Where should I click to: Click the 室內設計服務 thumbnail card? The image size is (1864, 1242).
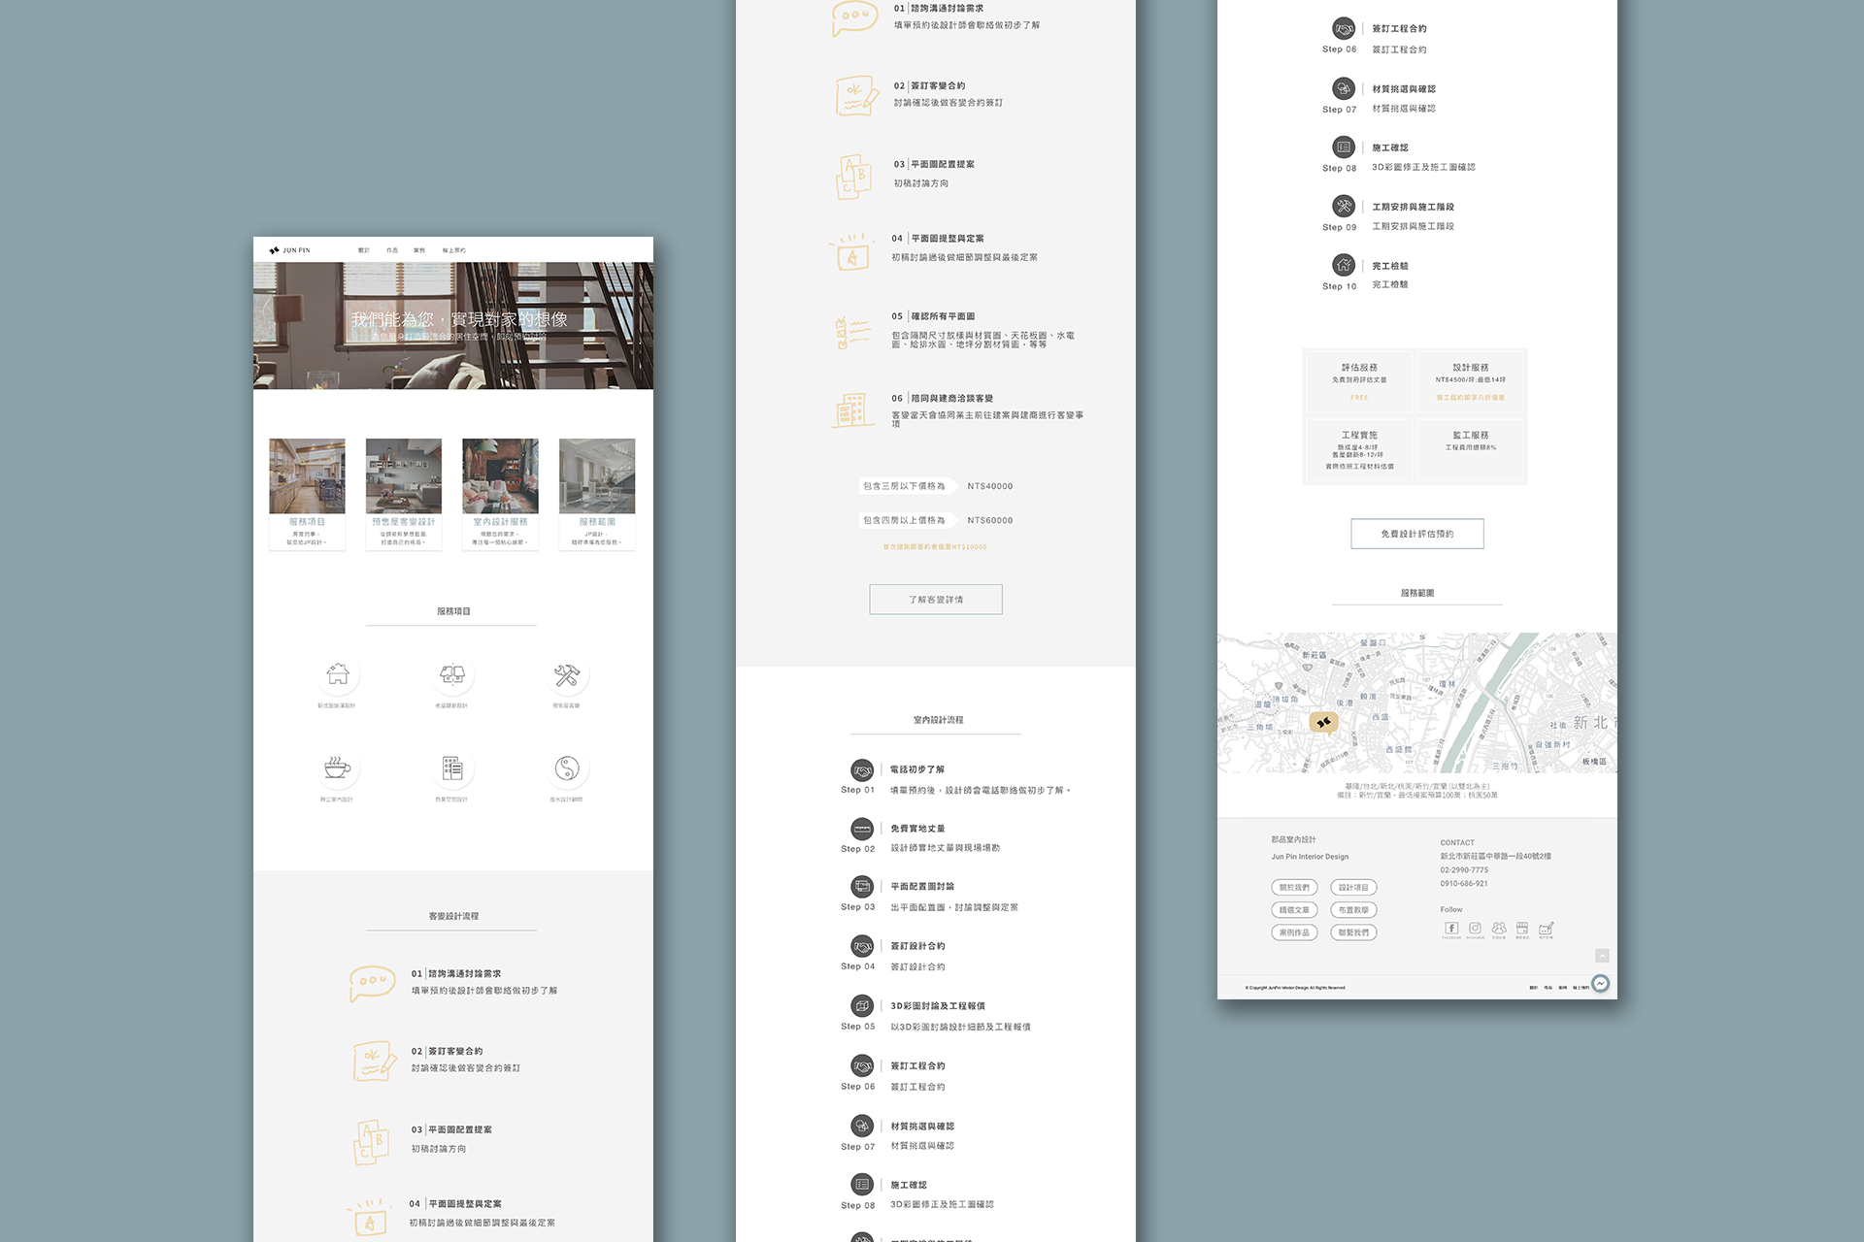pyautogui.click(x=500, y=493)
